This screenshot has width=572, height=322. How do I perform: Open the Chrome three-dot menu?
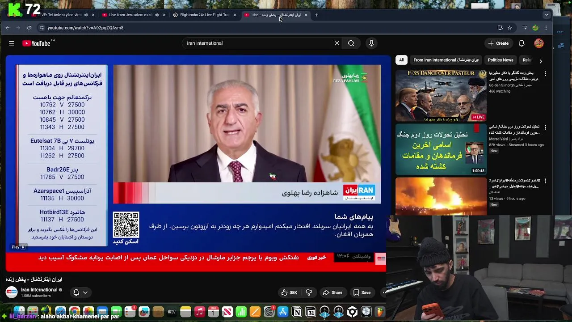546,28
